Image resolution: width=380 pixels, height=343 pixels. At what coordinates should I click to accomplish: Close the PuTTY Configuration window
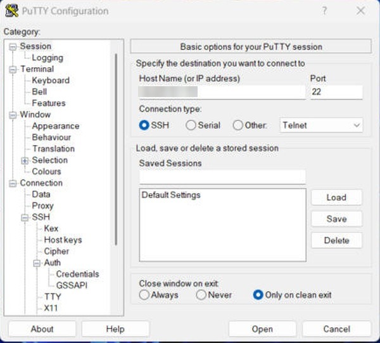[x=361, y=11]
